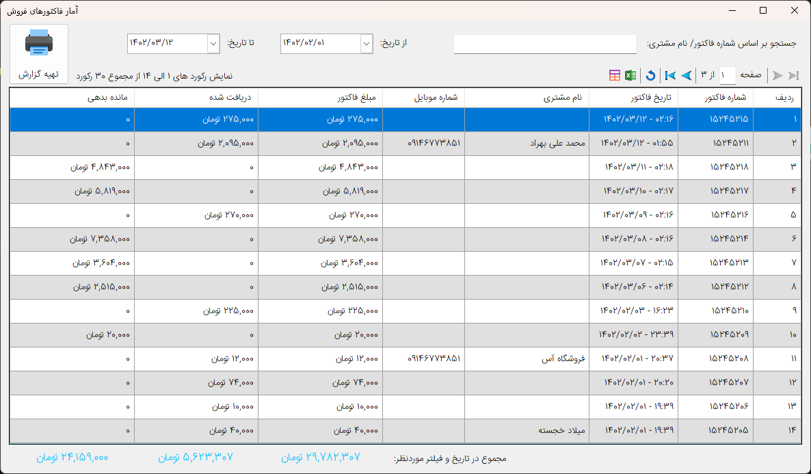Select invoice number 1524218 cell
This screenshot has width=811, height=474.
716,167
